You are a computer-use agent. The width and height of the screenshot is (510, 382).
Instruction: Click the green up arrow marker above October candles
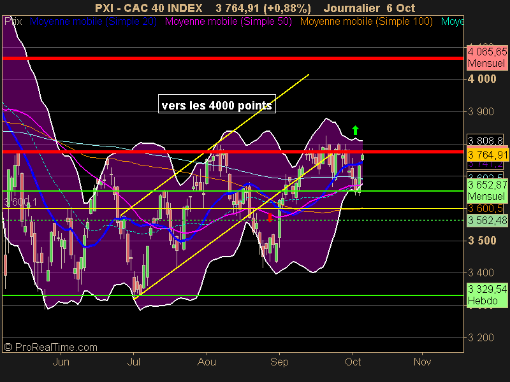(355, 131)
